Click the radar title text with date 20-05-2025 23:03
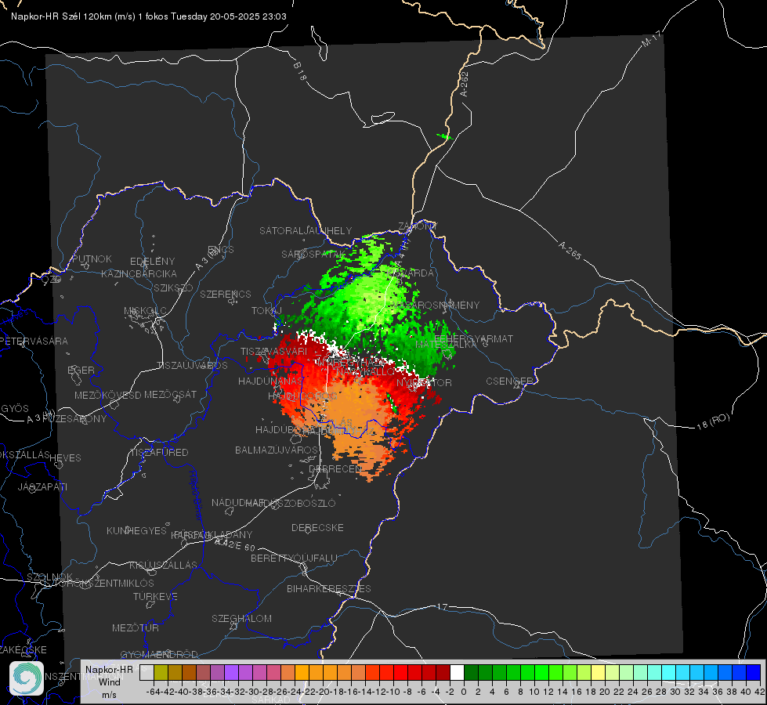767x705 pixels. (149, 16)
